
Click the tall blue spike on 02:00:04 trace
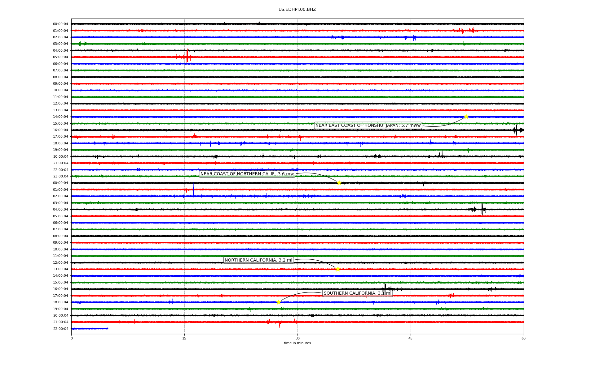(193, 189)
